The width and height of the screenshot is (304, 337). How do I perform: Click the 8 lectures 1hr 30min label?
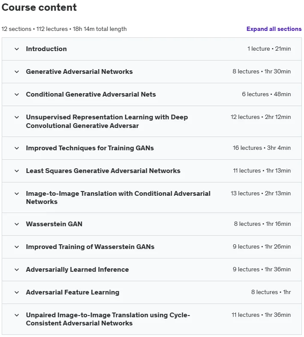[262, 72]
